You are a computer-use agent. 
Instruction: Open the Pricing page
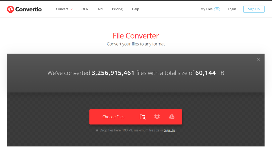coord(117,9)
